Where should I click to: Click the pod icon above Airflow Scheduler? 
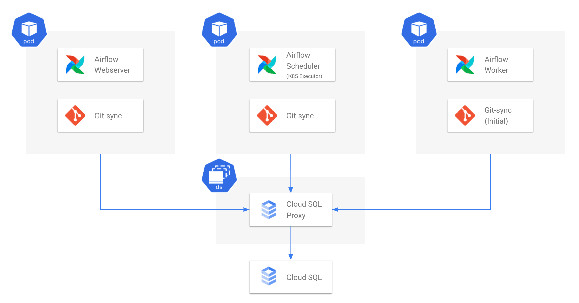219,30
